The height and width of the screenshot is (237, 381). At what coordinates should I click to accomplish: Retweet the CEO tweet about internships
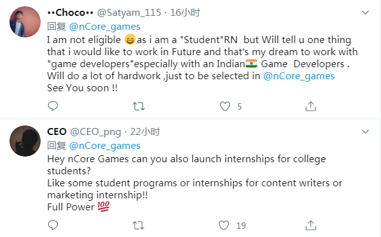tap(138, 226)
